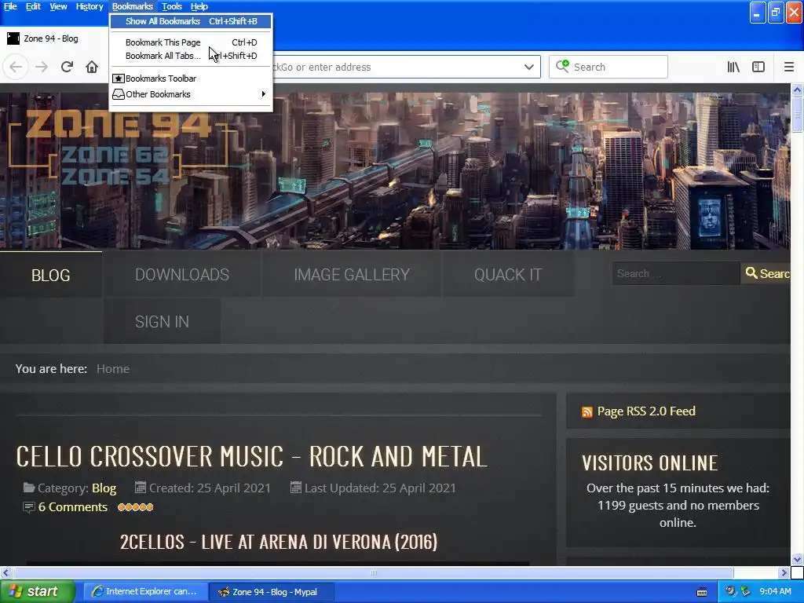Click the VISITORS ONLINE heading

[649, 463]
